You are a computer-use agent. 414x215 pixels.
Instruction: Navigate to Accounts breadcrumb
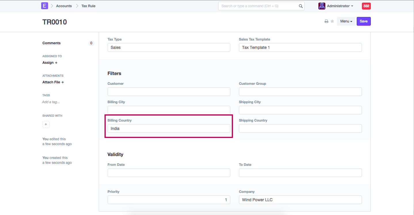pos(64,6)
